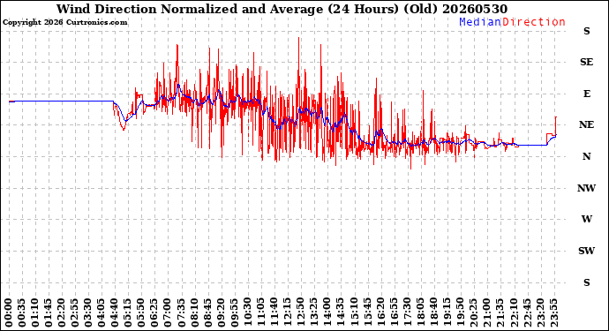Viewport: 609px width, 331px height.
Task: Click the 07:00 time axis label
Action: click(168, 312)
